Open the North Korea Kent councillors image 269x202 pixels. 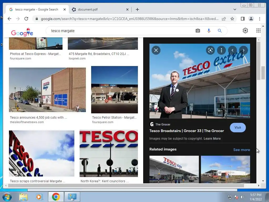coord(108,153)
